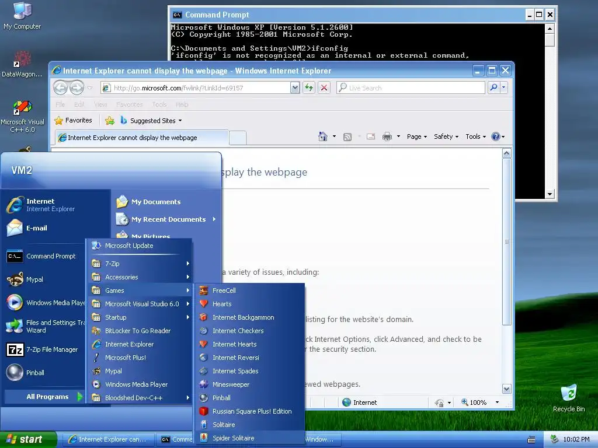Click Internet Explorer icon in All Programs list
Screen dimensions: 598x448
(x=96, y=344)
